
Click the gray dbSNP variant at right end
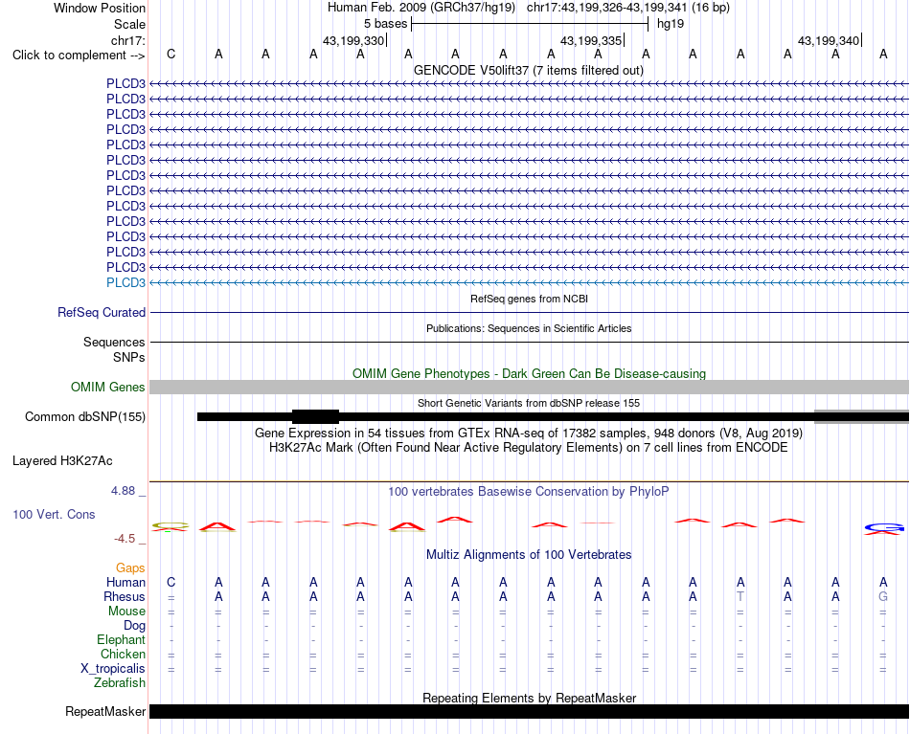click(861, 417)
